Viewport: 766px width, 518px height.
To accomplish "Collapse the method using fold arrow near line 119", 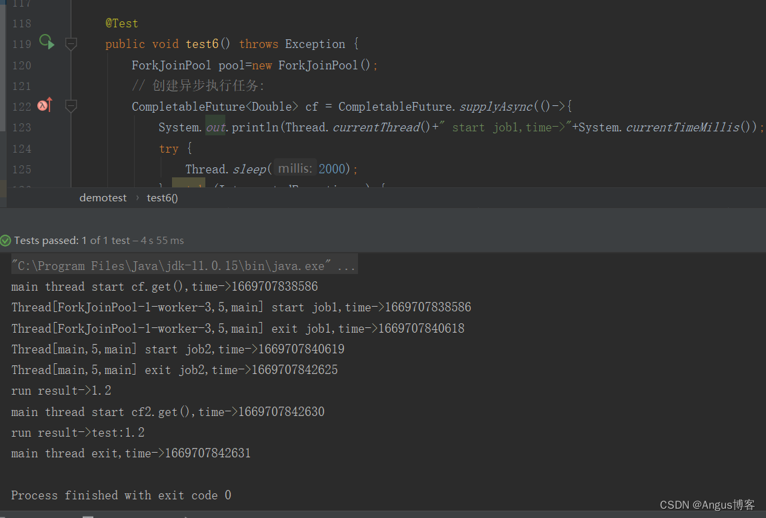I will pos(71,44).
